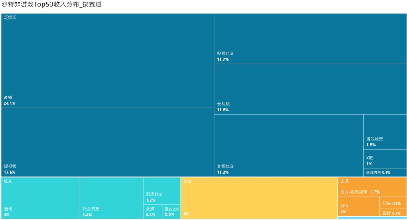Click the 游戏社交 1.8% tile
Viewport: 407px width, 220px height.
(x=385, y=132)
